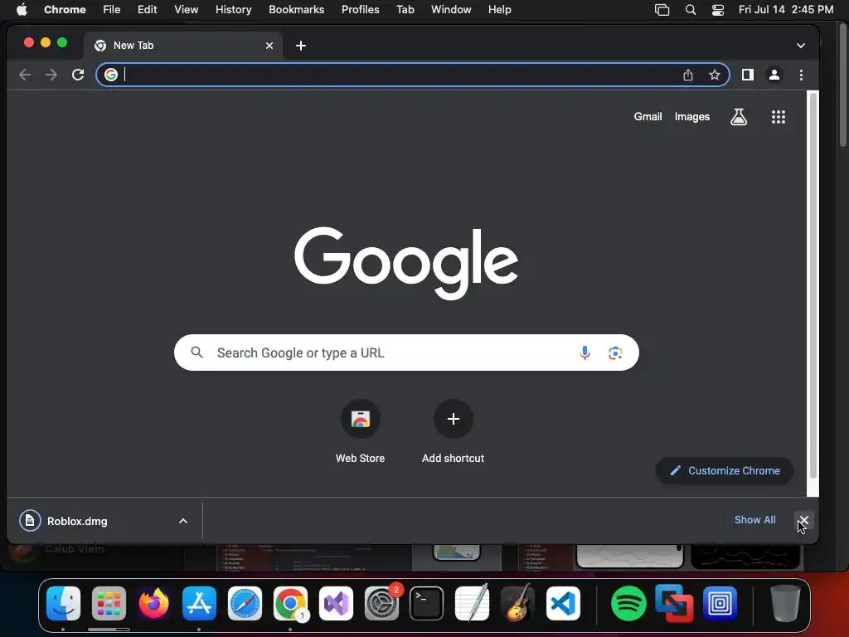This screenshot has width=849, height=637.
Task: Click the screen mirroring menu bar icon
Action: 662,10
